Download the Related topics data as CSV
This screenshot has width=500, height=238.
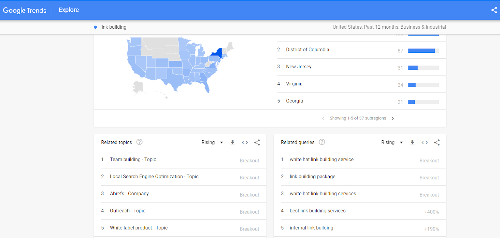[x=232, y=143]
